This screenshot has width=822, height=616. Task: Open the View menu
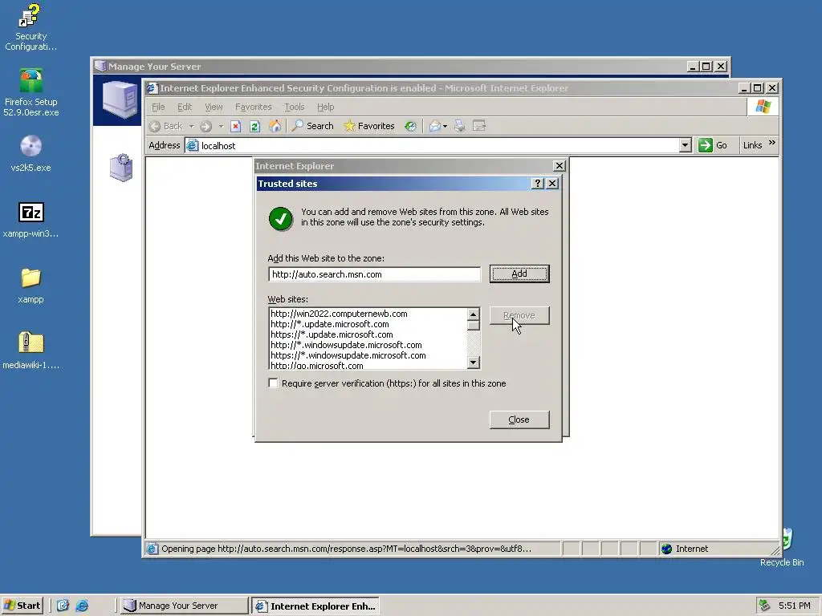[214, 107]
